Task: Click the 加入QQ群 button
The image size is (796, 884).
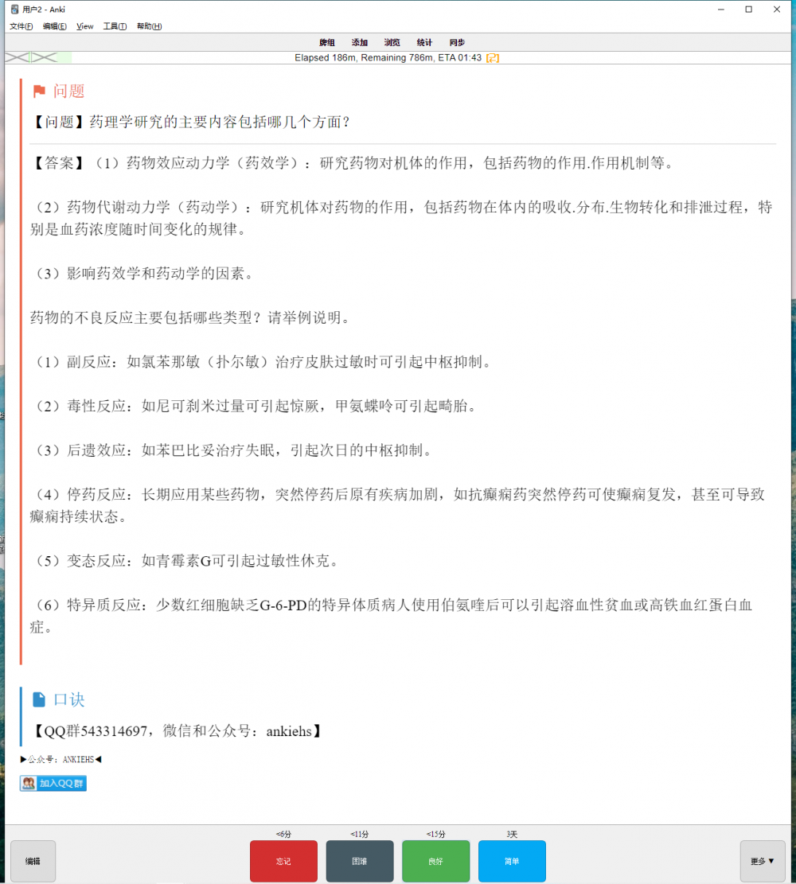Action: pos(53,783)
